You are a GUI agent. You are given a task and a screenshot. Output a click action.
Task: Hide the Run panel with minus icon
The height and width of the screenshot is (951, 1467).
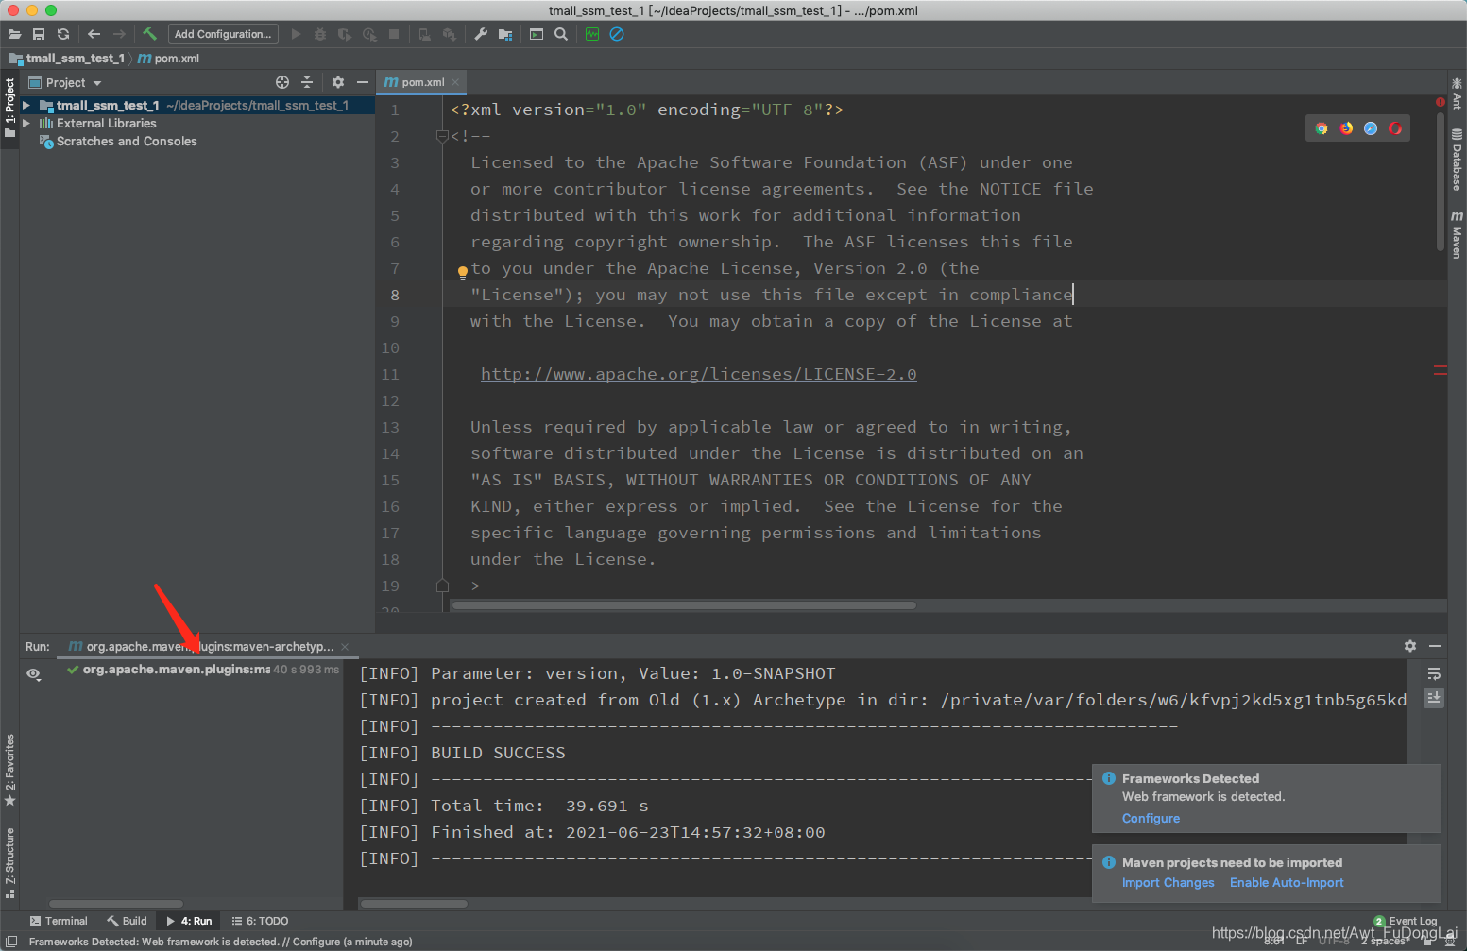point(1435,646)
